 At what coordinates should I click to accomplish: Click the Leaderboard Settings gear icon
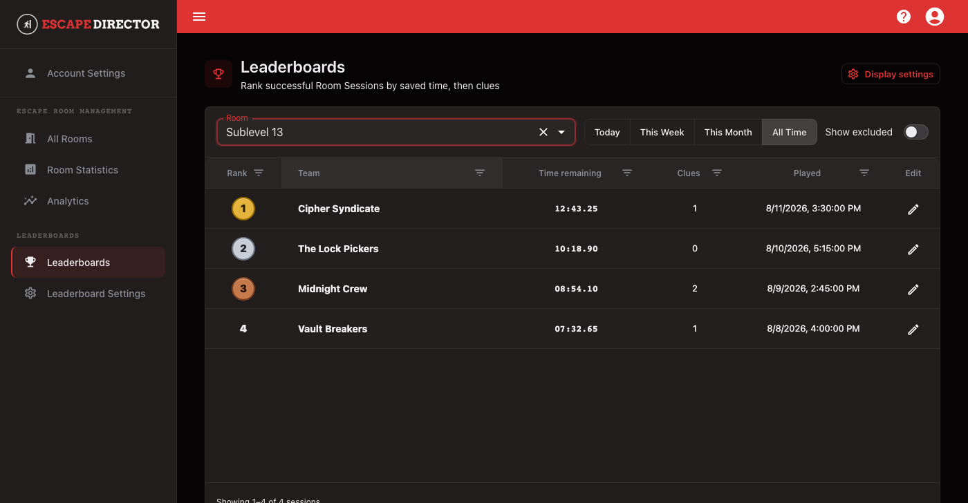tap(30, 294)
